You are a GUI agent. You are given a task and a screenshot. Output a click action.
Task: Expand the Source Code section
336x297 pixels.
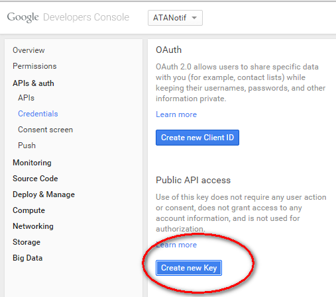[35, 179]
